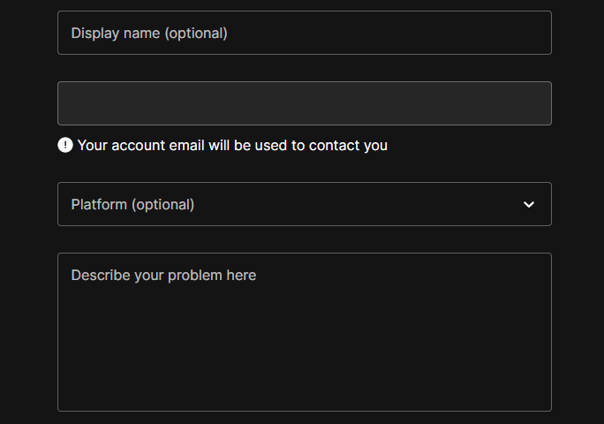Place cursor in problem description text area center
The height and width of the screenshot is (424, 604).
[305, 332]
